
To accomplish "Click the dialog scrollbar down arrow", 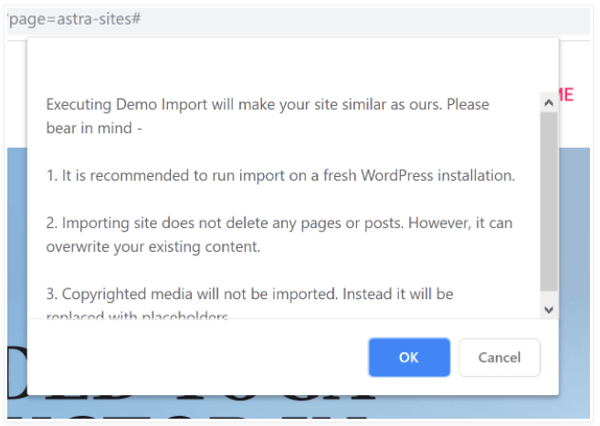I will [549, 309].
